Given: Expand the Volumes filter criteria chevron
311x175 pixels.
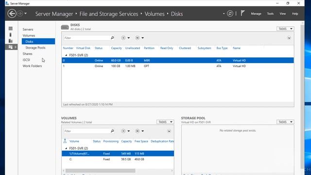Looking at the screenshot, I should pyautogui.click(x=169, y=131).
